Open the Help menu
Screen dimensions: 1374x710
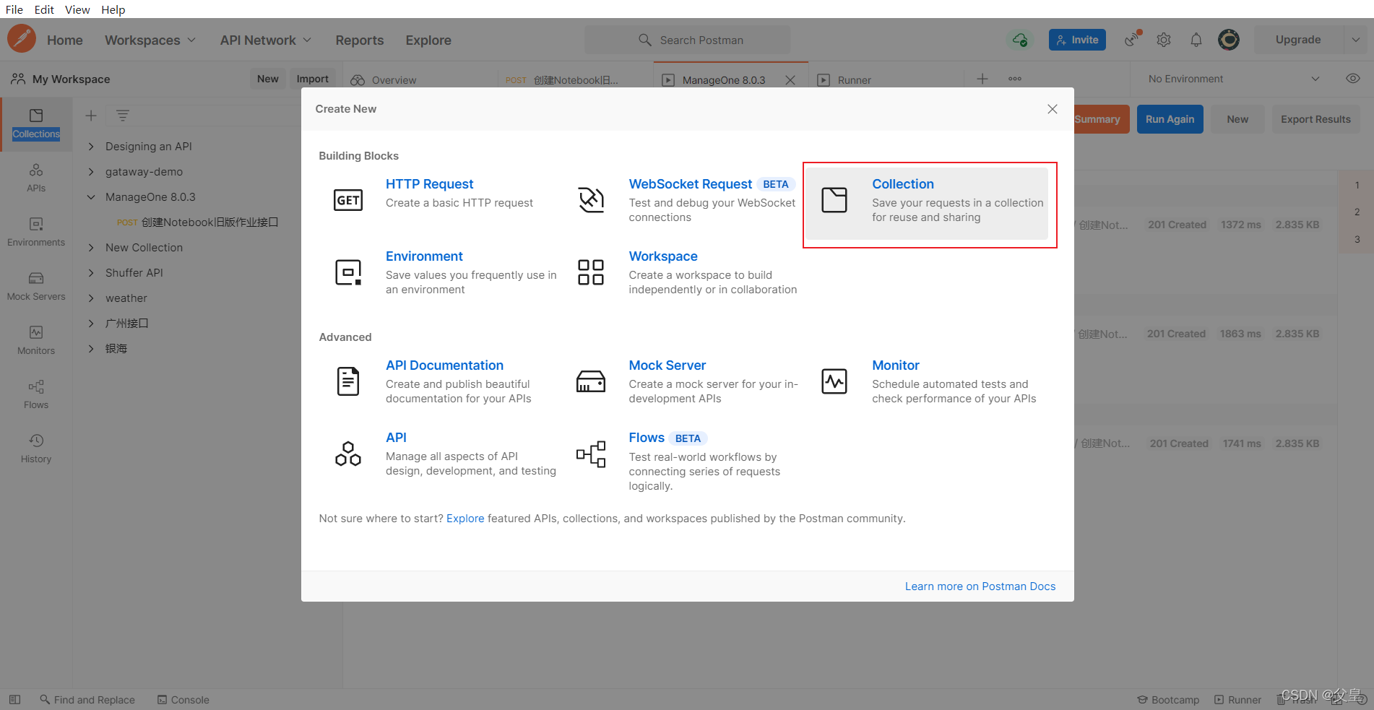tap(113, 9)
